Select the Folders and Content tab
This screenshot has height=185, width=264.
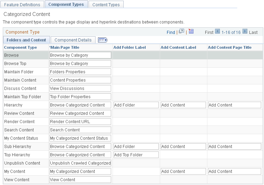coord(26,40)
